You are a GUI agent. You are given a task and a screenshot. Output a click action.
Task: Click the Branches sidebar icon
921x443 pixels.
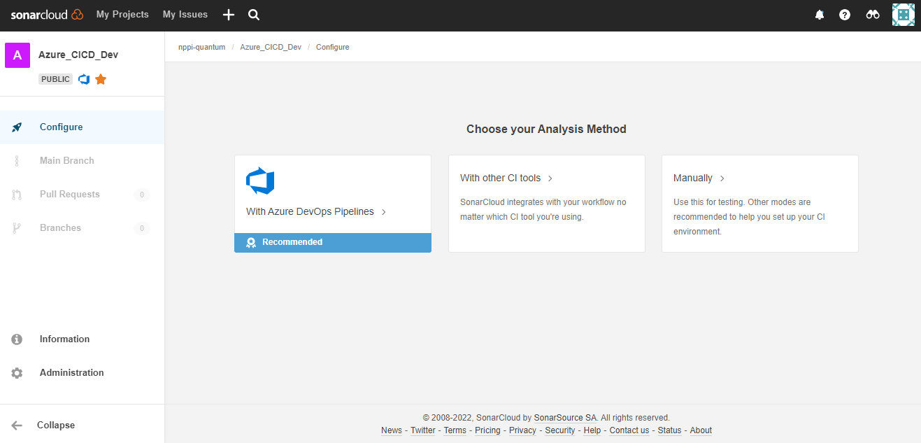click(17, 228)
